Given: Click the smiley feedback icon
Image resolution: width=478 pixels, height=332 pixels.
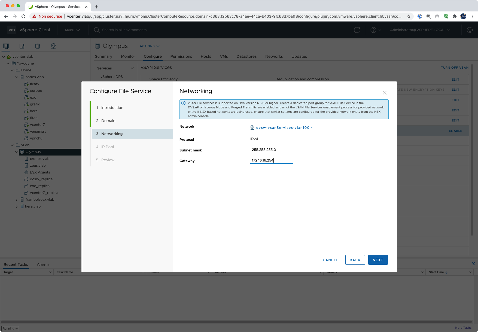Looking at the screenshot, I should click(x=470, y=30).
